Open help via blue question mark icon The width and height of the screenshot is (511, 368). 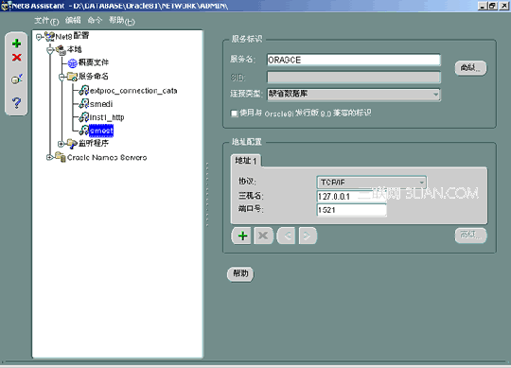(x=16, y=103)
